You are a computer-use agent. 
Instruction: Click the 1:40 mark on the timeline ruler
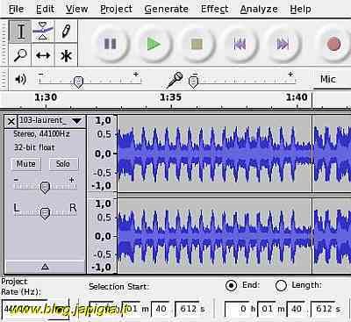(x=297, y=97)
